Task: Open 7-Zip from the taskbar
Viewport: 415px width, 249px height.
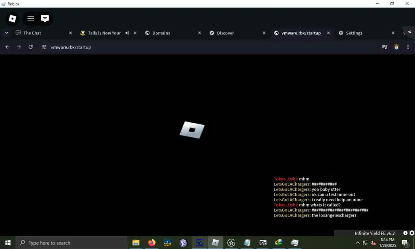Action: tap(263, 243)
